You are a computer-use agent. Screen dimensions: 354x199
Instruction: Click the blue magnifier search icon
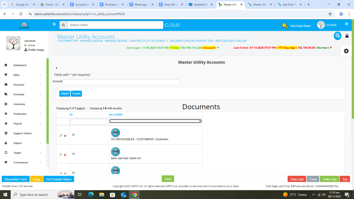point(337,36)
